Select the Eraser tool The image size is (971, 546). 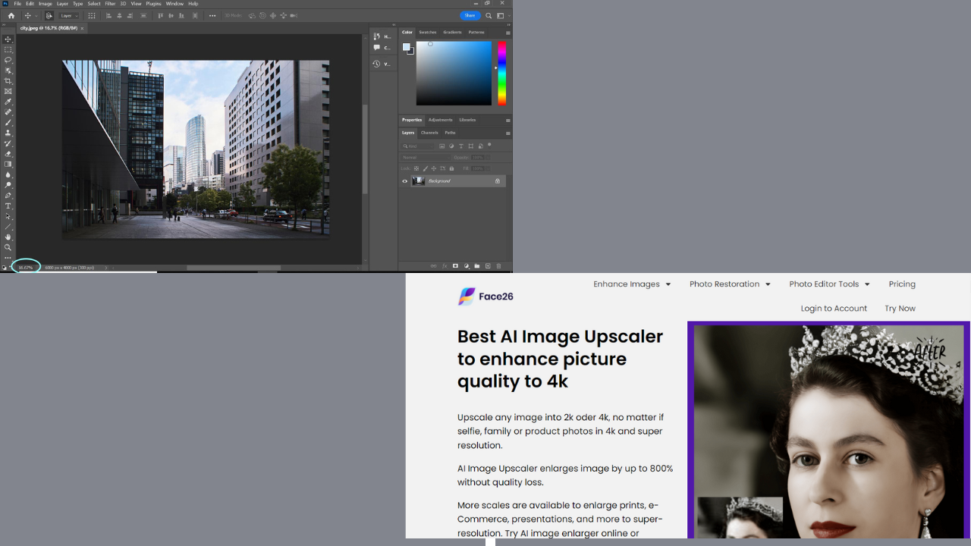pyautogui.click(x=8, y=154)
